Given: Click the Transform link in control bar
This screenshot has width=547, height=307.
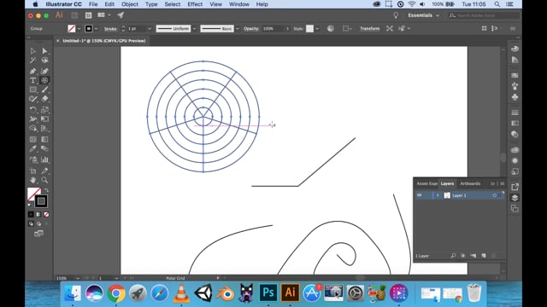Looking at the screenshot, I should pos(370,28).
